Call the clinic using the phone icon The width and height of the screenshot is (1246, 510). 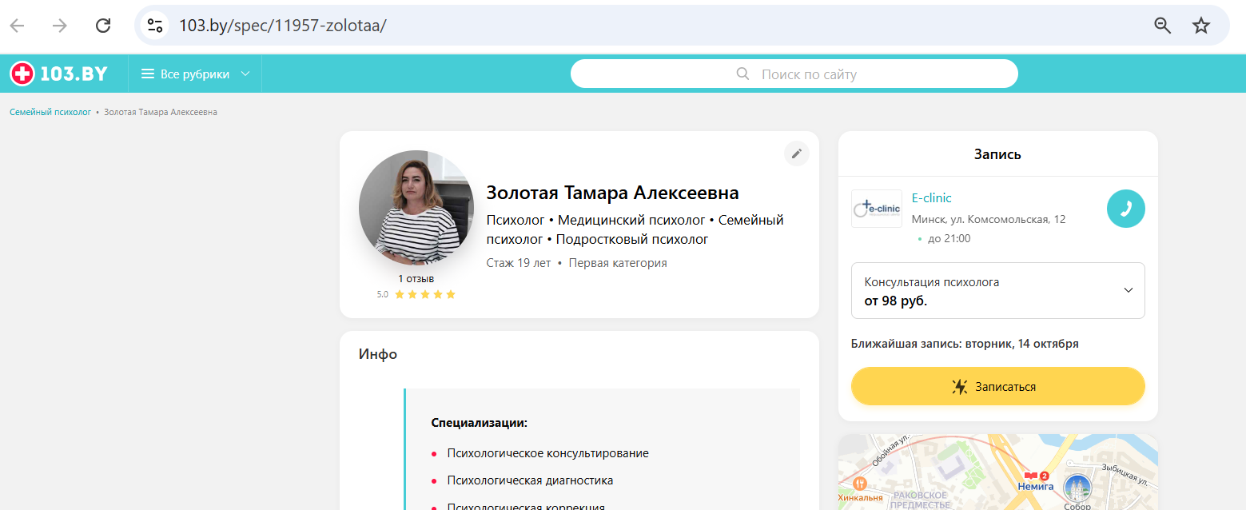(x=1126, y=209)
